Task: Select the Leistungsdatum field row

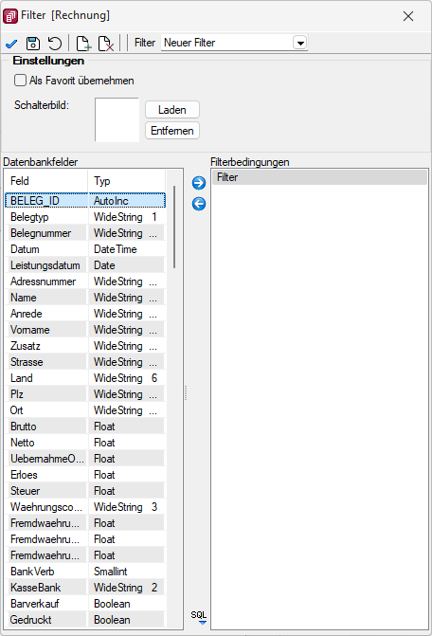Action: click(85, 265)
